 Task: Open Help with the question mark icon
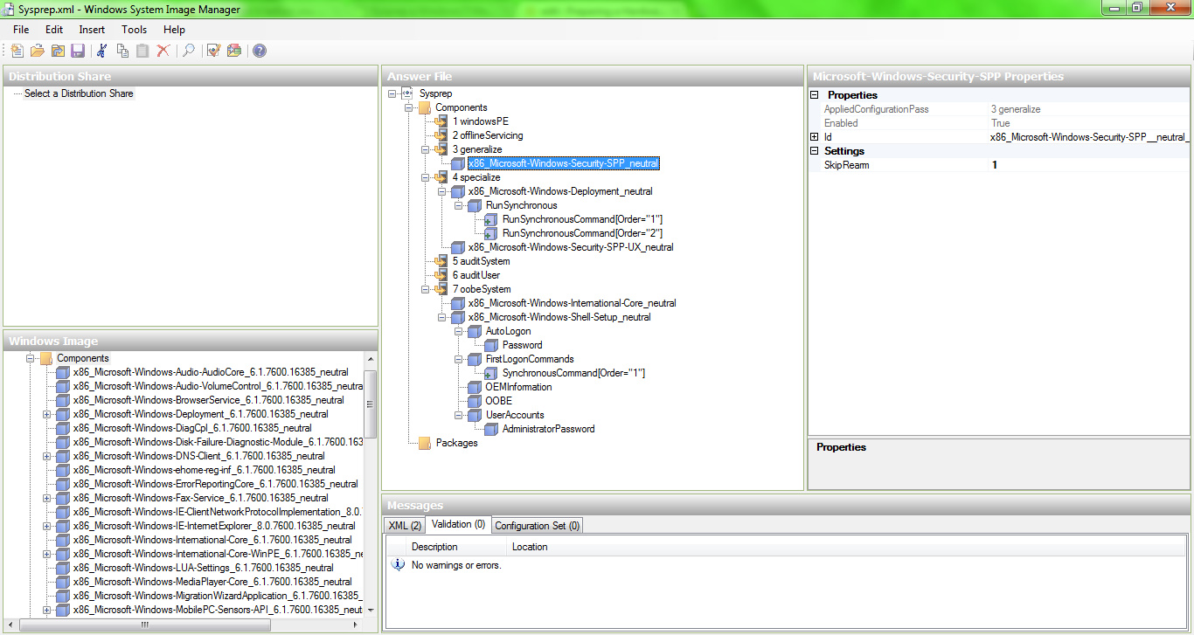click(260, 51)
